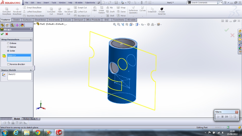
Task: Collapse the Source Sketch section
Action: [x=31, y=70]
